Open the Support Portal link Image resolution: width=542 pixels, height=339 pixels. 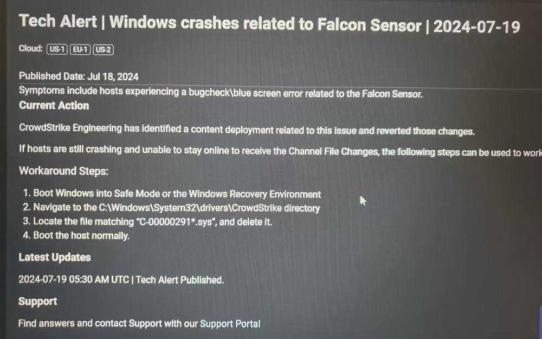[230, 324]
